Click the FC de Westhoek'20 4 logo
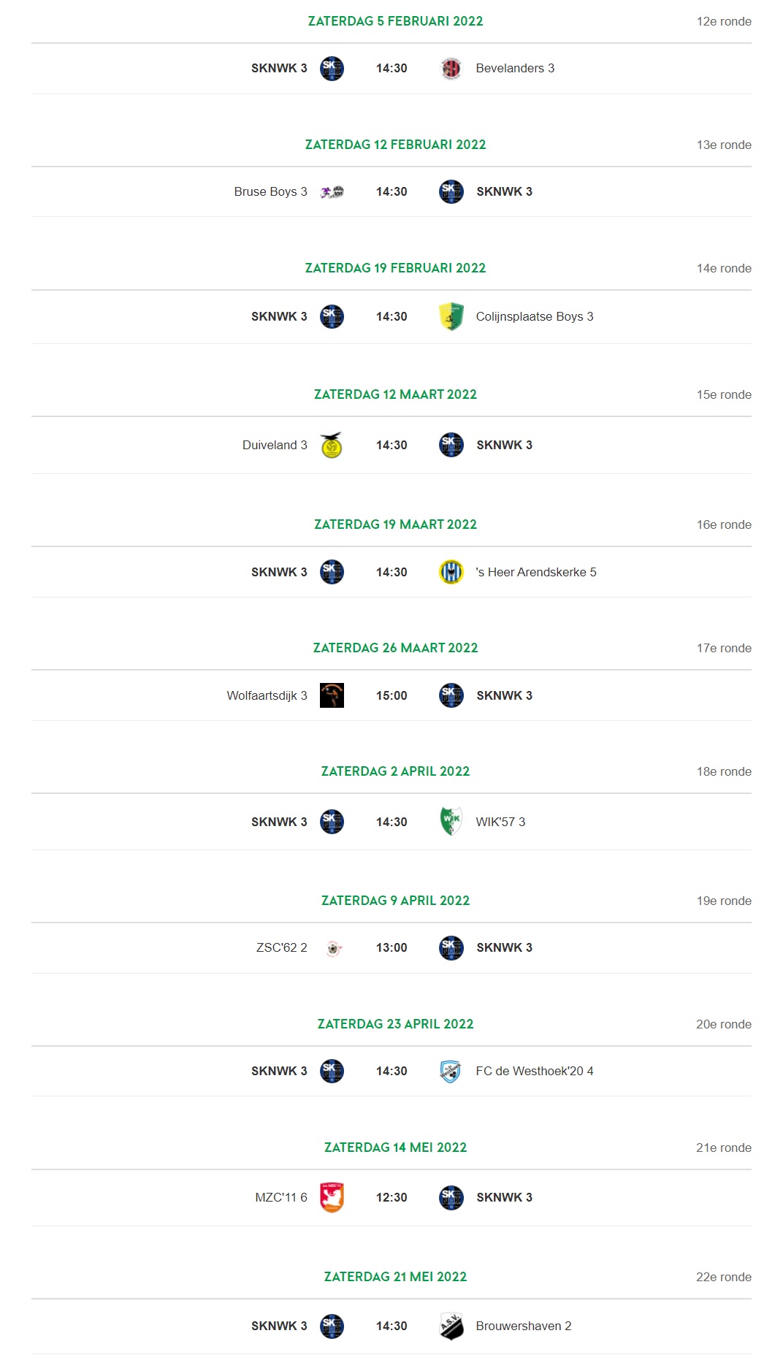 451,1071
